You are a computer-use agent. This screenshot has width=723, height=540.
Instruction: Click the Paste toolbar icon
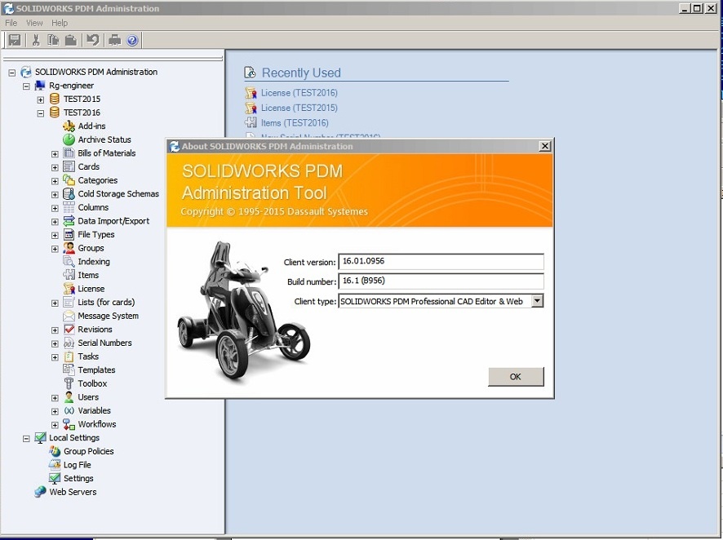point(70,40)
